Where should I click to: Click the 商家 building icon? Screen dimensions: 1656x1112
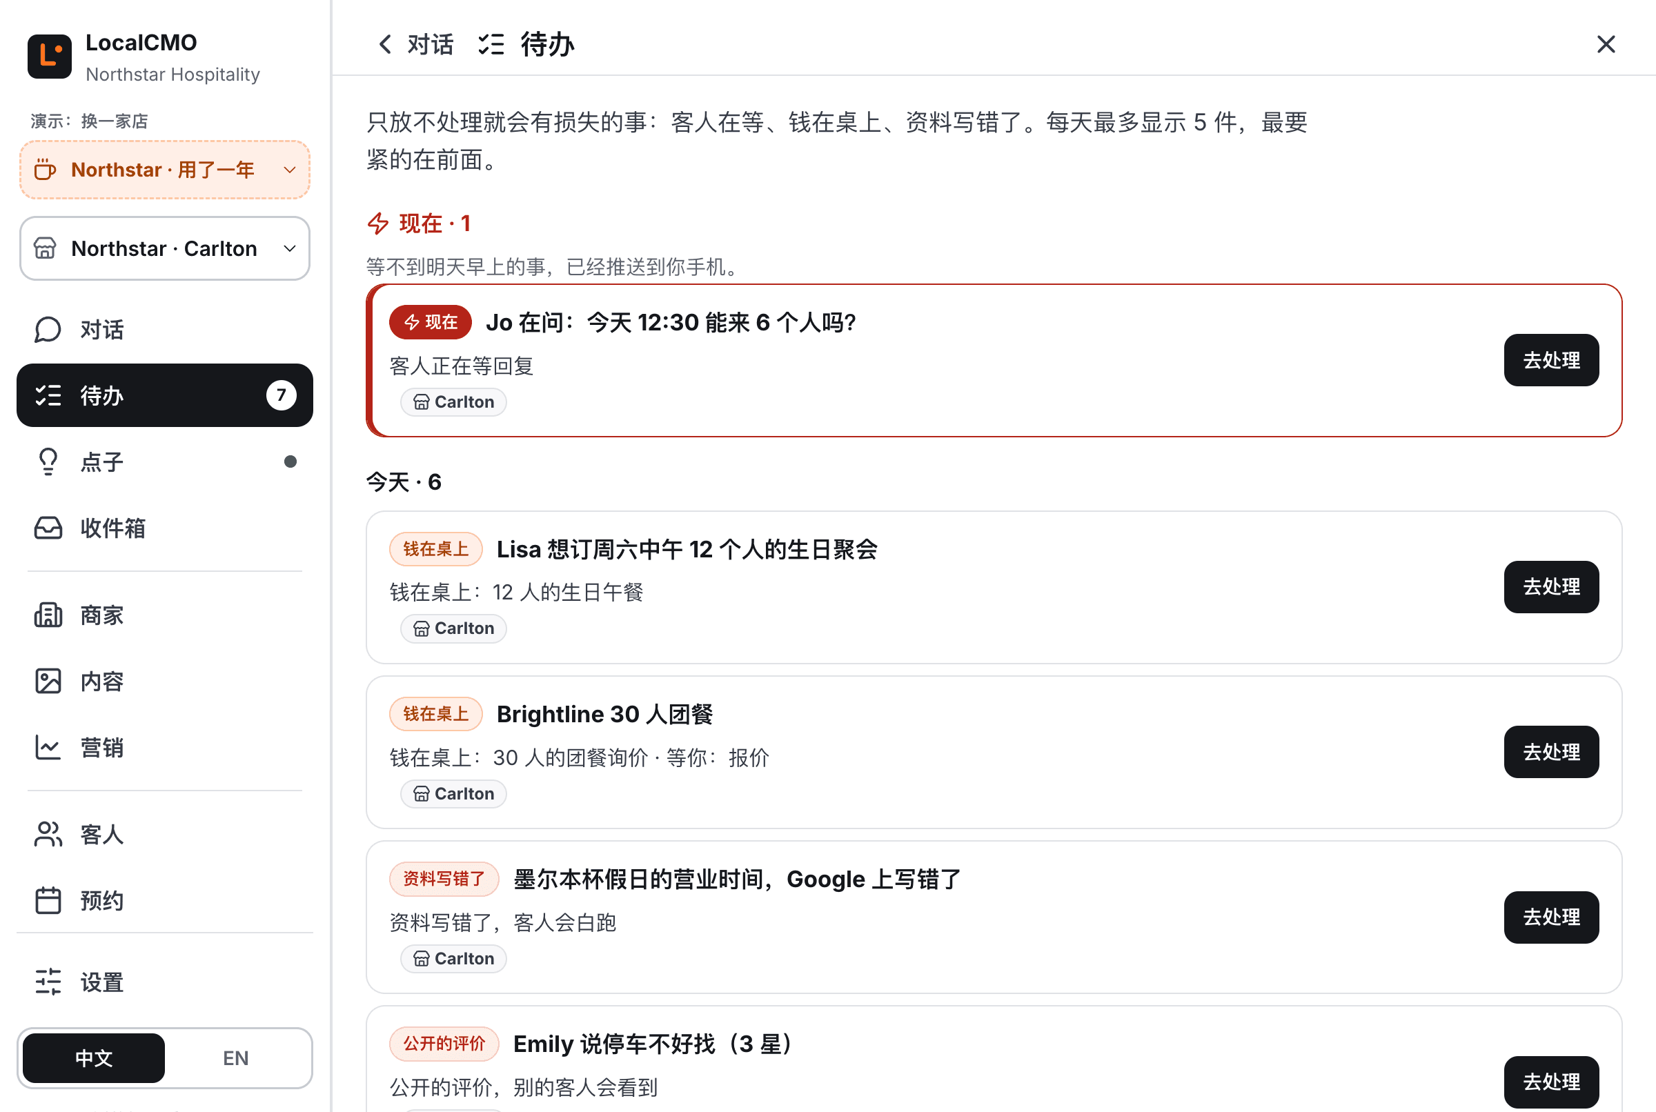(x=48, y=615)
